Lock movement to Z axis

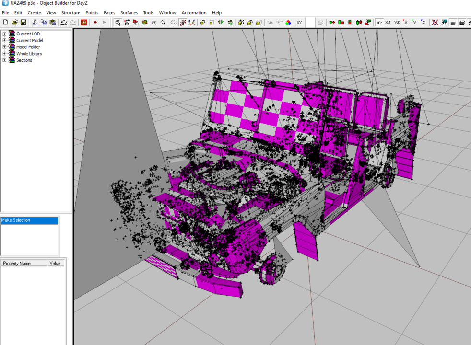tap(423, 23)
